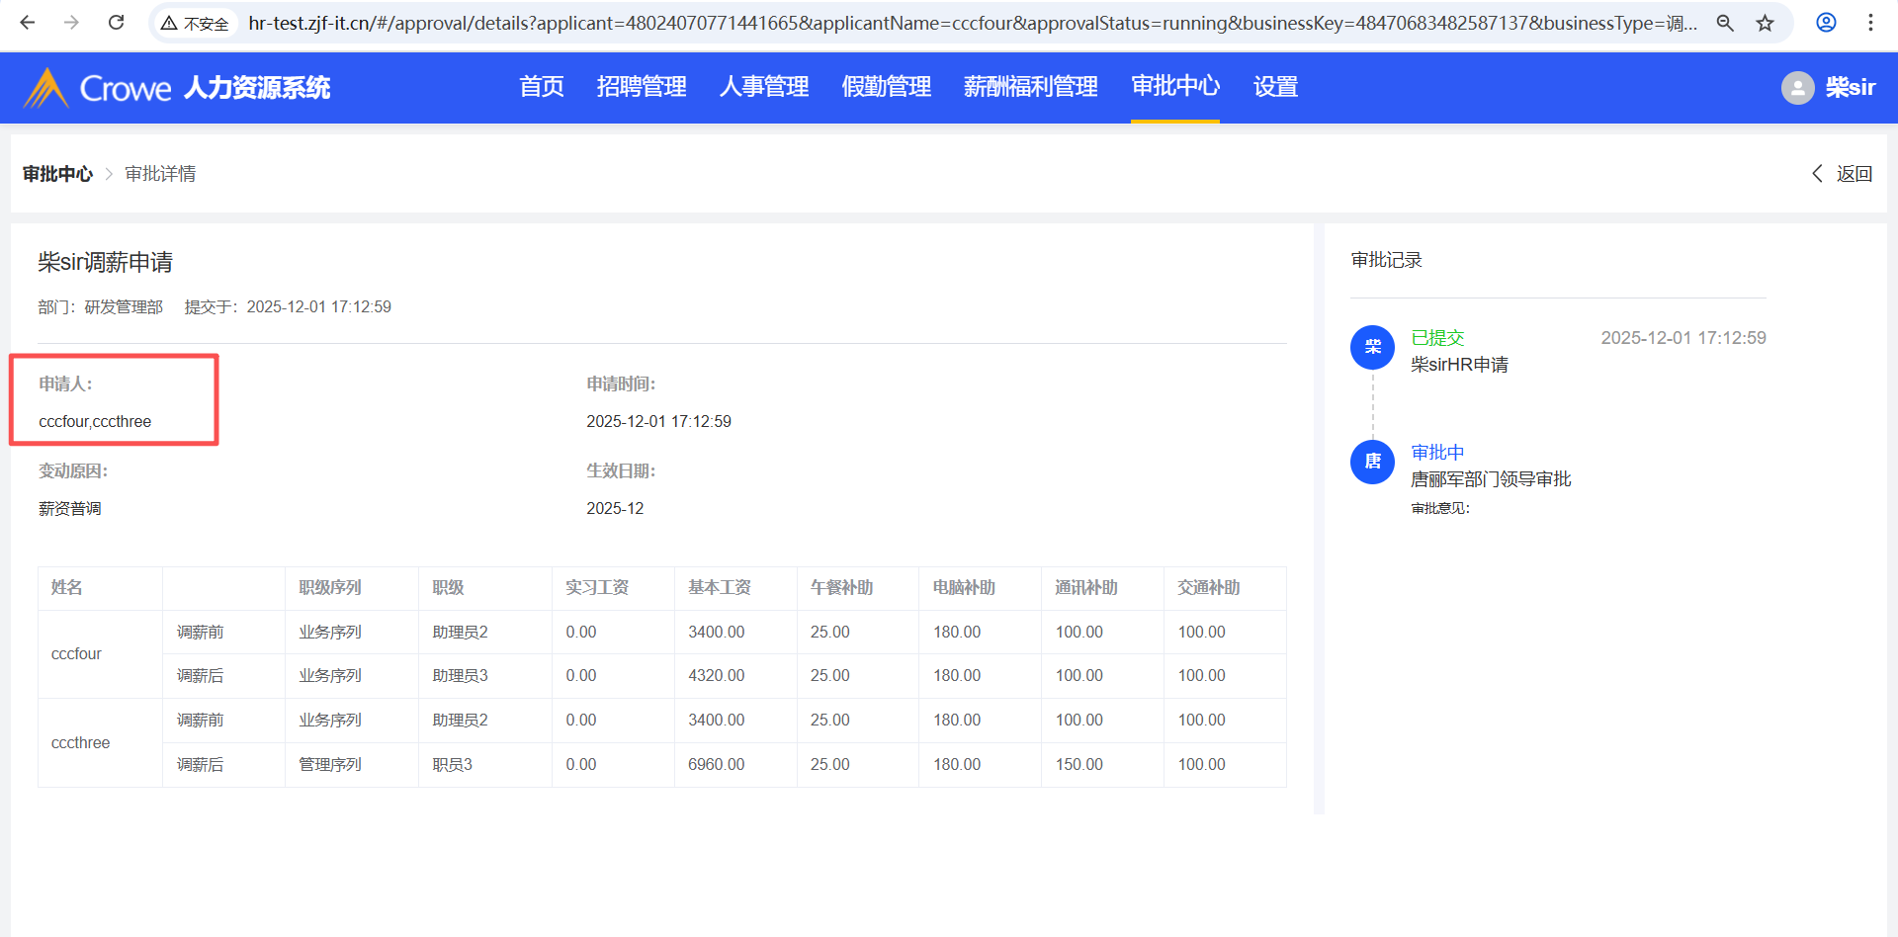
Task: Open the 假勤管理 menu
Action: 887,87
